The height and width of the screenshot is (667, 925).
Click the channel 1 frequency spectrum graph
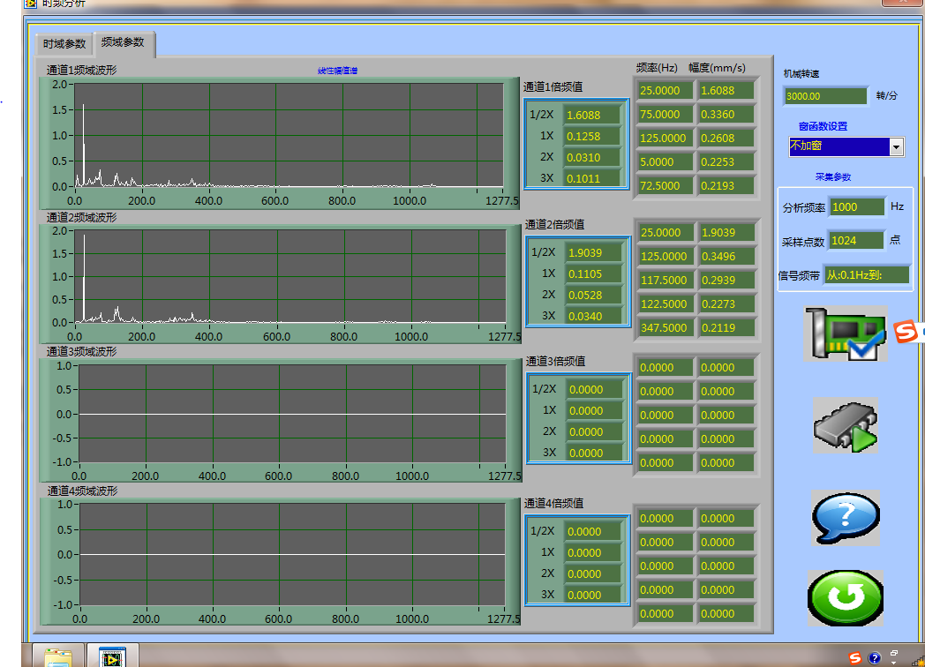coord(289,135)
